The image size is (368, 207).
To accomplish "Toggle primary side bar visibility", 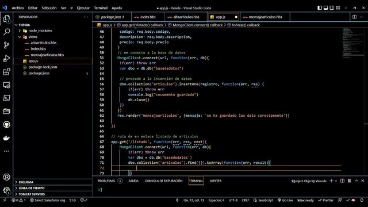I will click(320, 7).
